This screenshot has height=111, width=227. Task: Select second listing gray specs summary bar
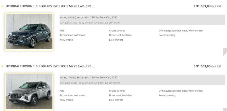click(142, 80)
